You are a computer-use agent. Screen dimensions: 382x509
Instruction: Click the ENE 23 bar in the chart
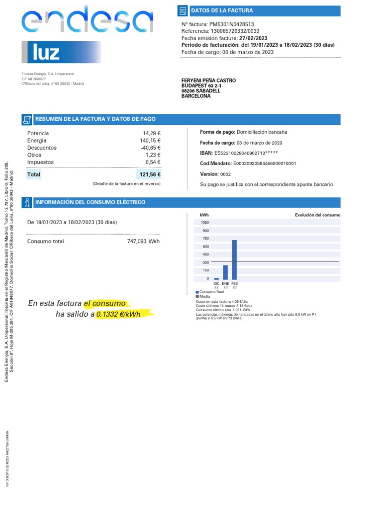point(225,272)
